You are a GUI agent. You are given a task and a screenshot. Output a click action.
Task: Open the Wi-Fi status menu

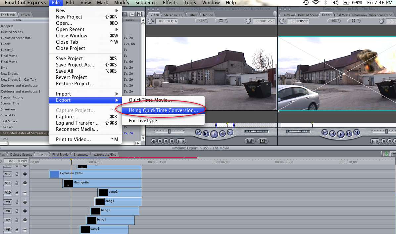pyautogui.click(x=316, y=3)
